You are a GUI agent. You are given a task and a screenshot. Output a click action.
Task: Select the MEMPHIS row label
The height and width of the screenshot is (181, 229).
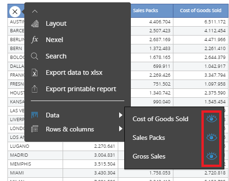pyautogui.click(x=21, y=164)
